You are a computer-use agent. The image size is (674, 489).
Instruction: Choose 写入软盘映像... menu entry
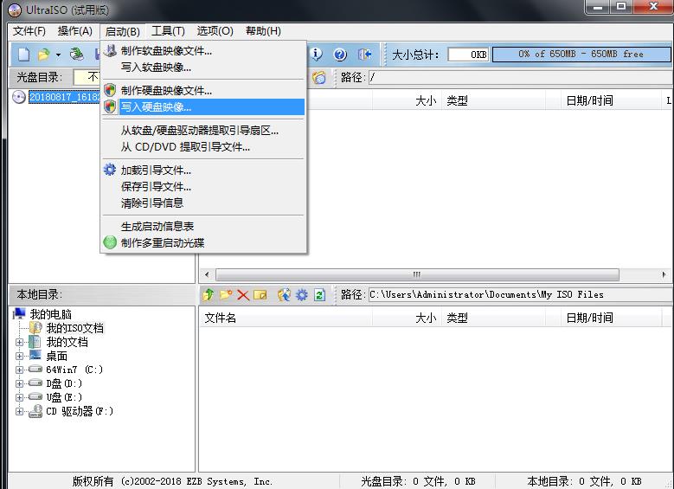coord(203,68)
